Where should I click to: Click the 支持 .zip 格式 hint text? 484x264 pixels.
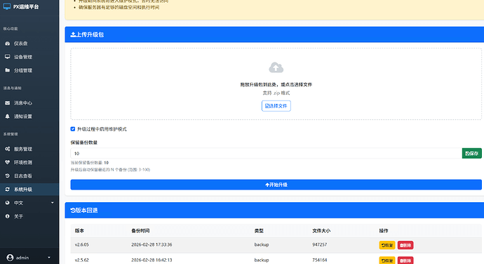point(276,93)
